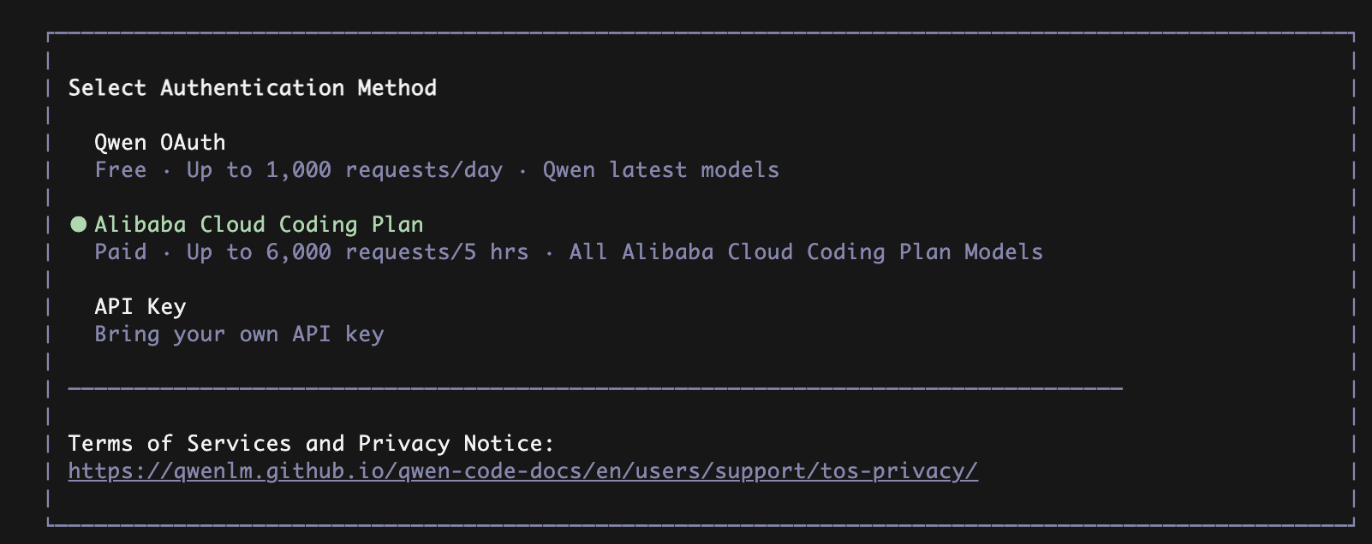Click the 'Select Authentication Method' heading
The image size is (1372, 544).
253,87
